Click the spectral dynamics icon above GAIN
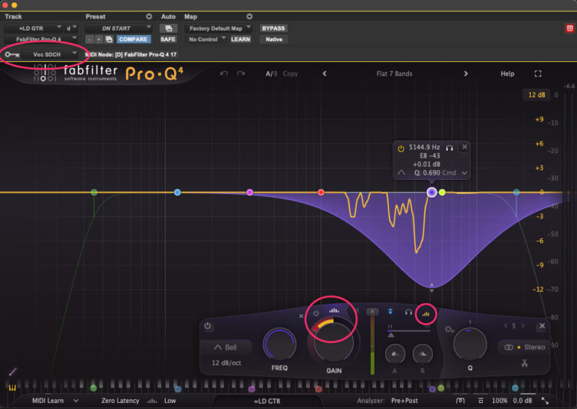577x409 pixels. coord(334,310)
